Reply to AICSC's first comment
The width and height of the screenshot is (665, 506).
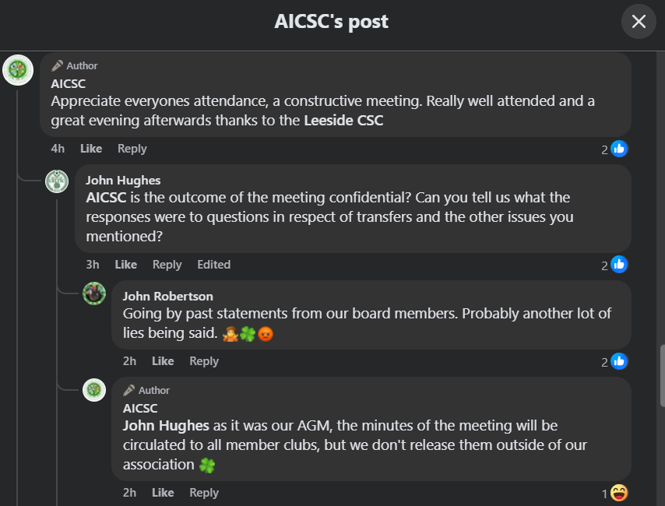(x=132, y=149)
